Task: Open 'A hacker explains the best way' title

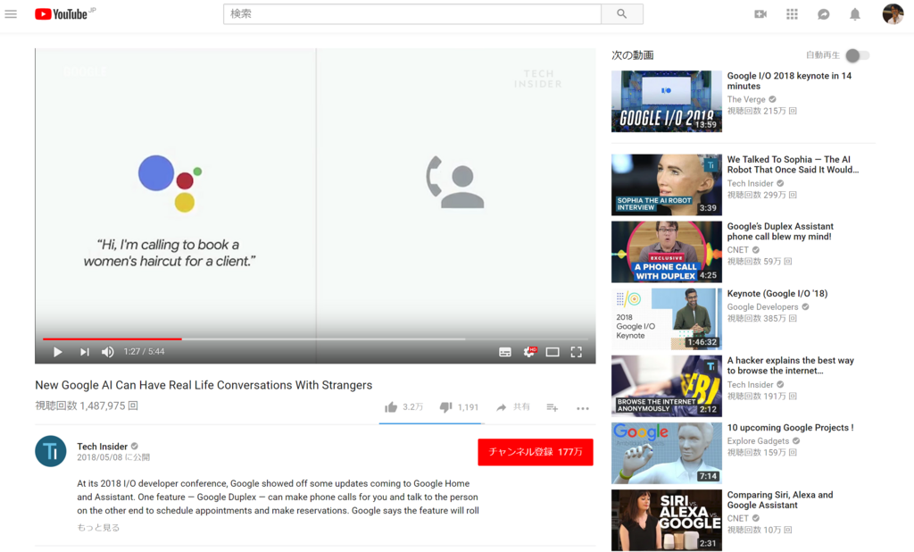Action: click(x=791, y=365)
